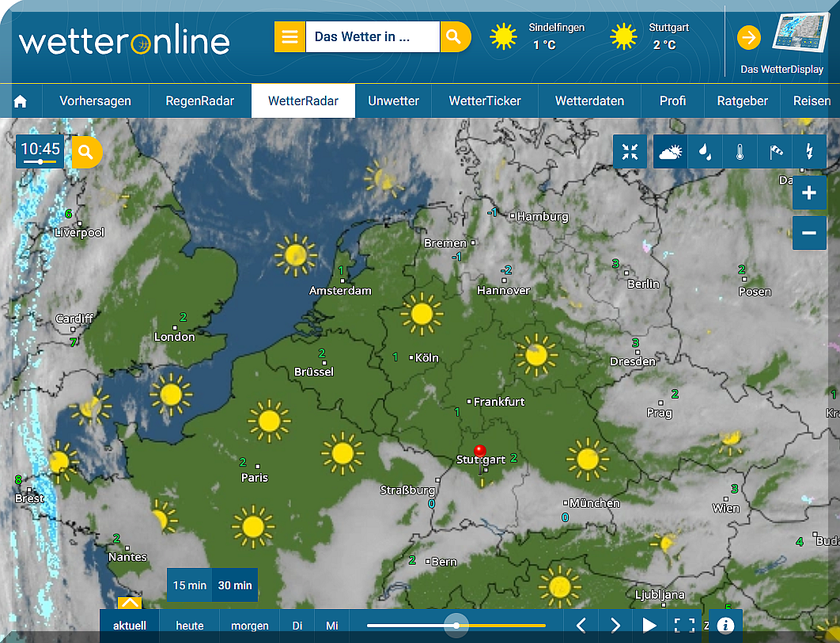Image resolution: width=840 pixels, height=643 pixels.
Task: Expand the yellow chevron-up panel
Action: point(130,603)
